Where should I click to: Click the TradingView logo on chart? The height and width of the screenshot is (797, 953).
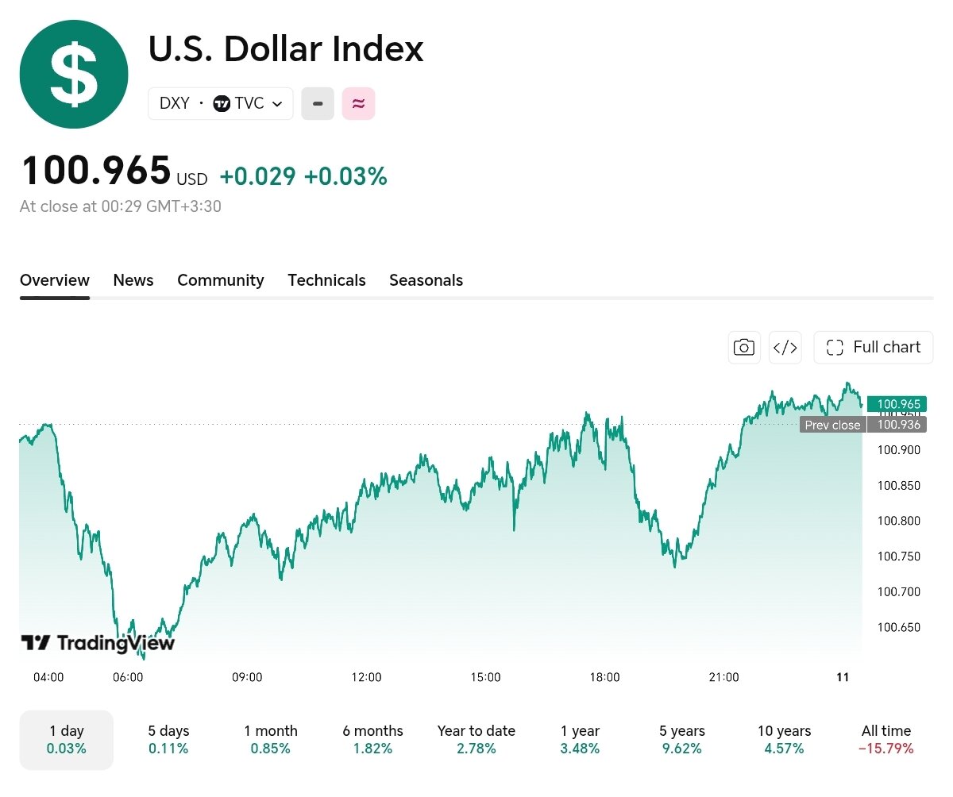click(x=97, y=643)
